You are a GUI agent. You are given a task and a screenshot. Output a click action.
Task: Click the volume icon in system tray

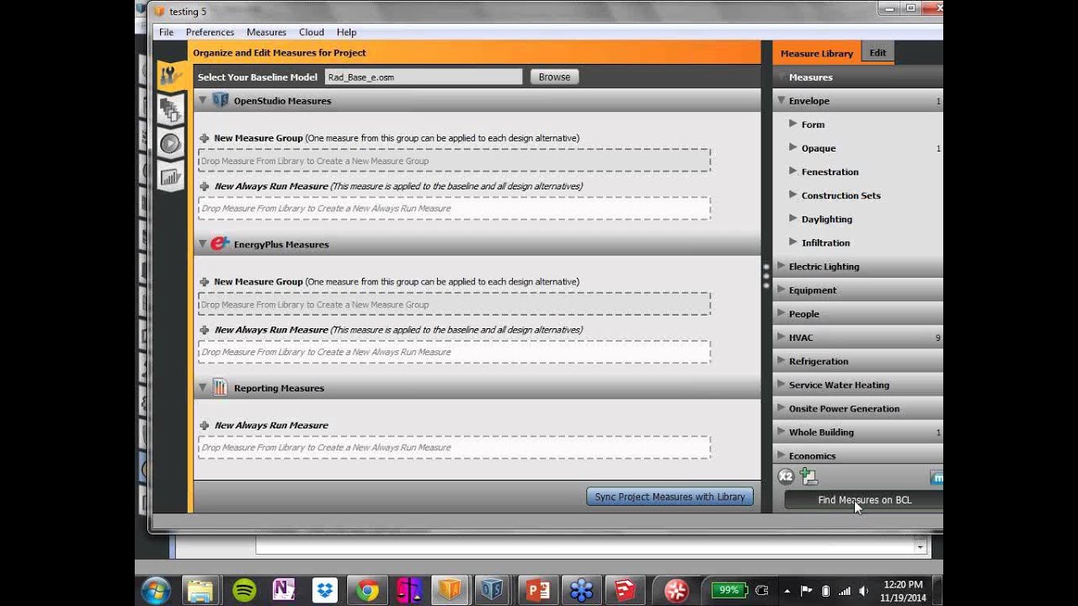[865, 591]
